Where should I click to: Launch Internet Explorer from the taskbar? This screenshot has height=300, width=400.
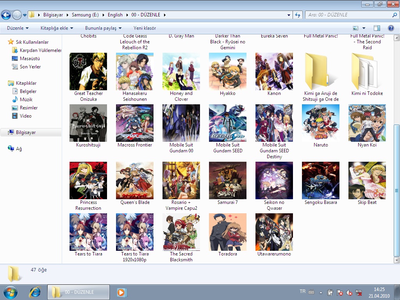tap(35, 292)
